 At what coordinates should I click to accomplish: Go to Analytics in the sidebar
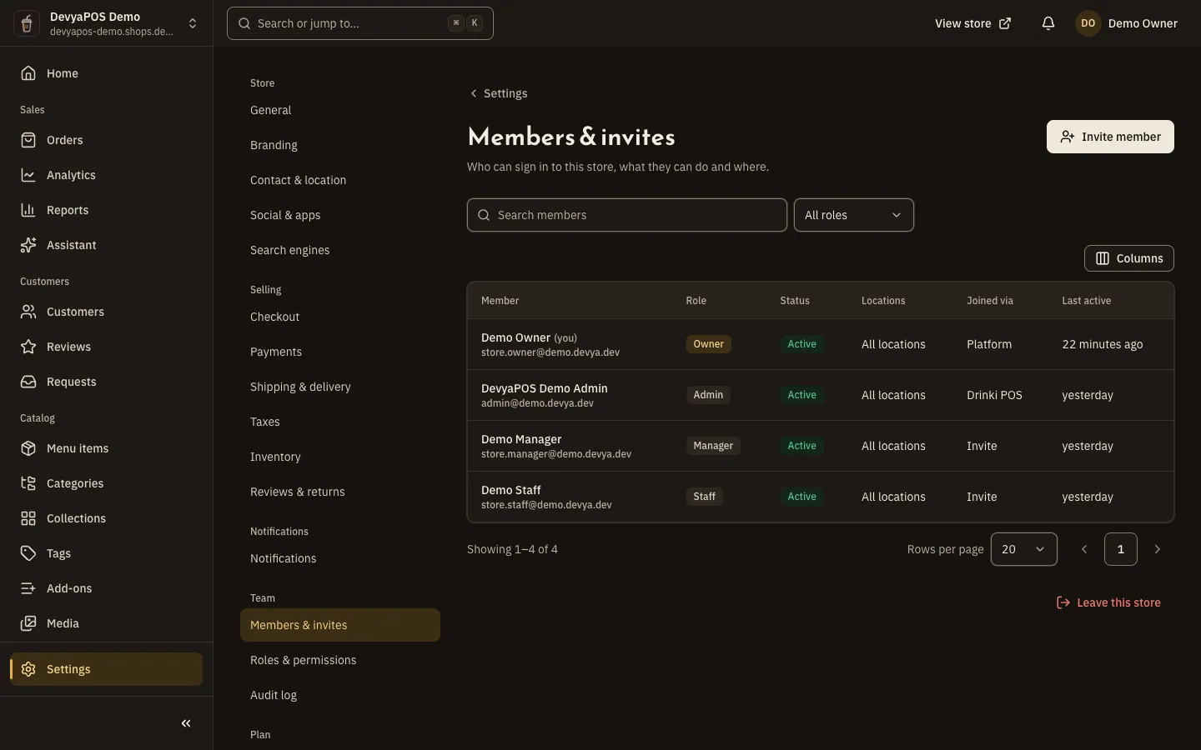click(106, 175)
